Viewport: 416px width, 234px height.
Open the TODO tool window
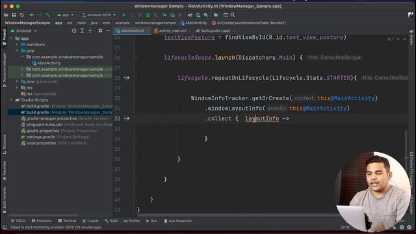18,221
